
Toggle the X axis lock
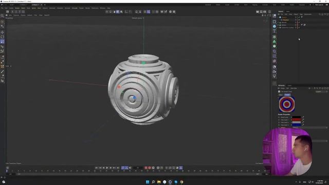12,12
